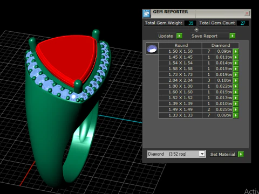Click the 0.010tw weight cell
Viewport: 259px width, 194px height.
click(224, 103)
